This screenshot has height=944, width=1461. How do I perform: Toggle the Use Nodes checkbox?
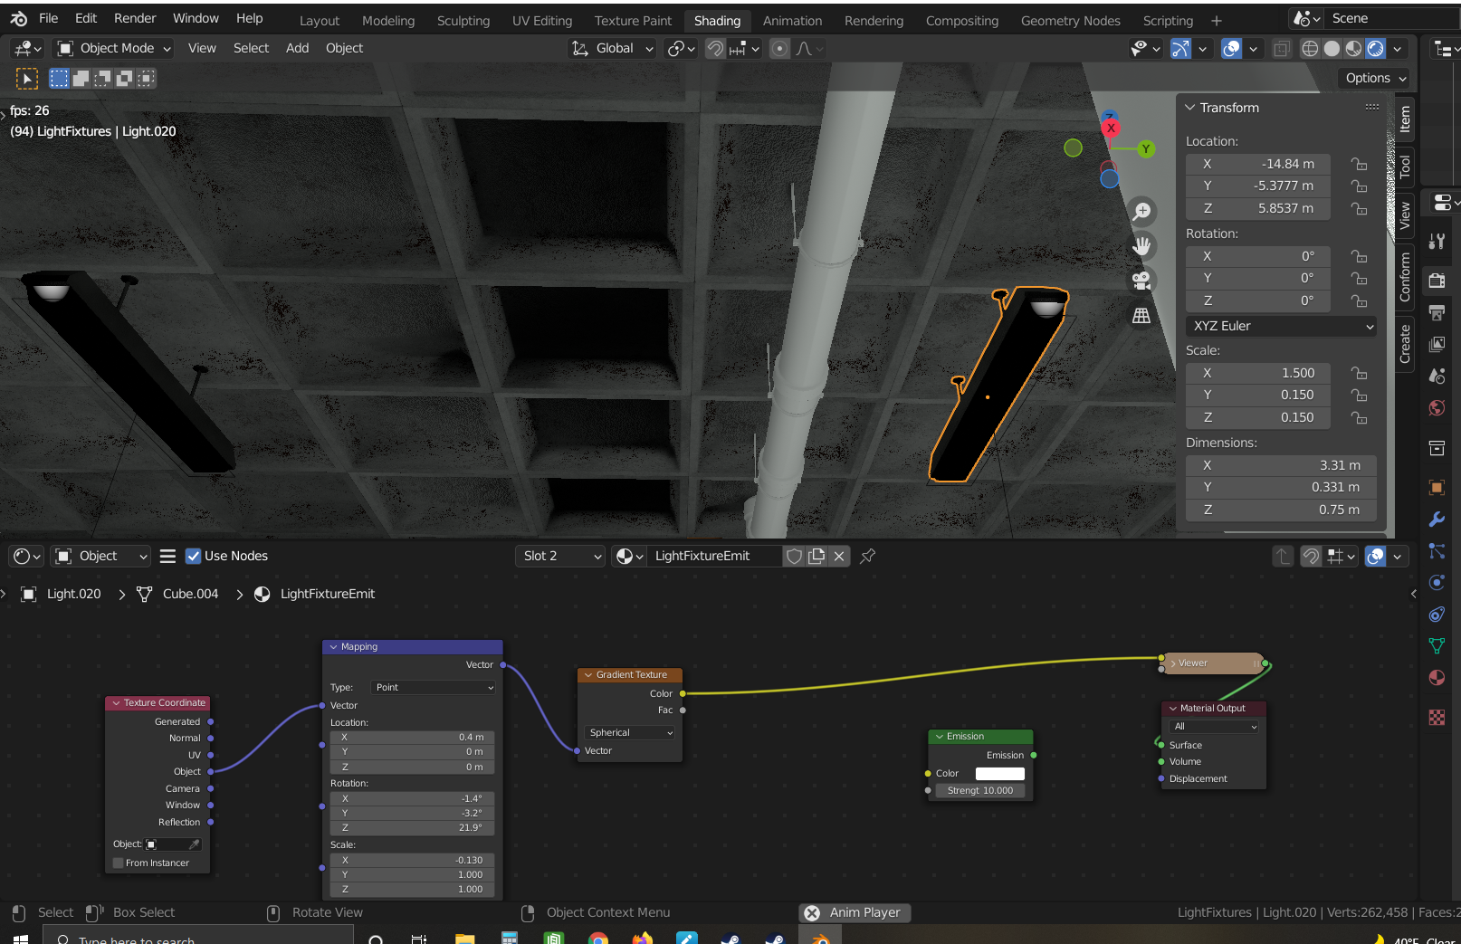point(194,555)
